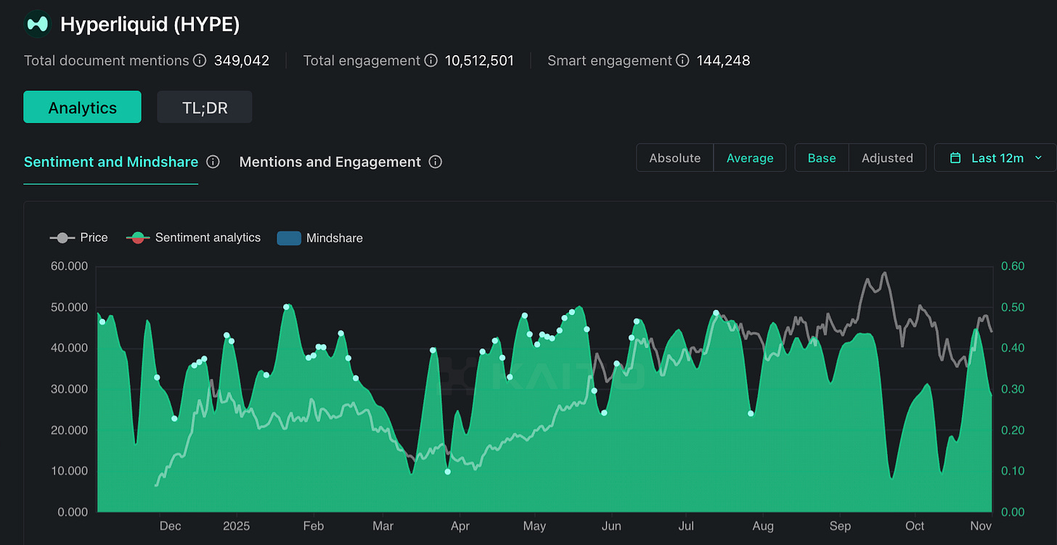Click the dropdown chevron next to Last 12m
Image resolution: width=1057 pixels, height=545 pixels.
(1038, 158)
